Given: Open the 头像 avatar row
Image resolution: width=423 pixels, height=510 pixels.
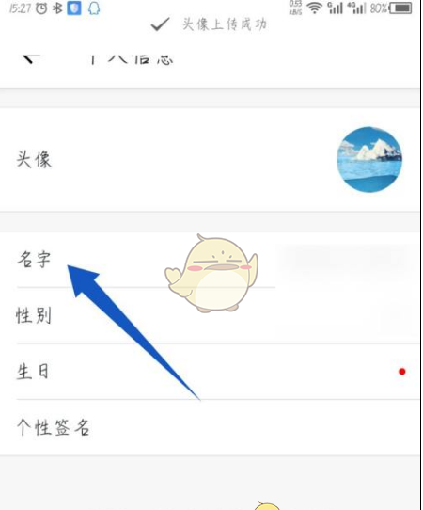Looking at the screenshot, I should (x=210, y=160).
